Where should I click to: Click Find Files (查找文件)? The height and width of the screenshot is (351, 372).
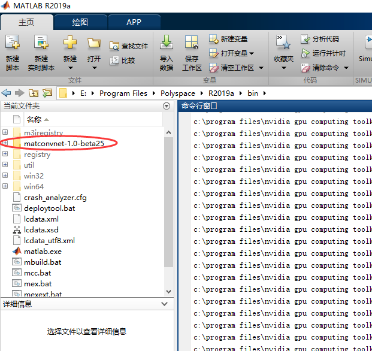point(129,46)
